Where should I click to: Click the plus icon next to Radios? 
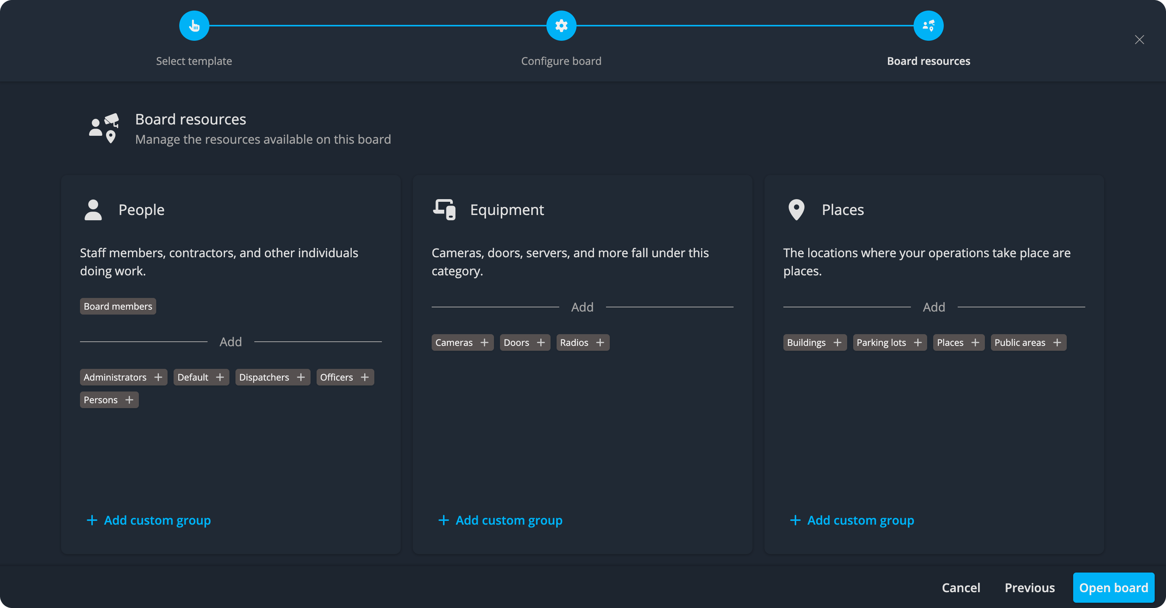tap(600, 342)
